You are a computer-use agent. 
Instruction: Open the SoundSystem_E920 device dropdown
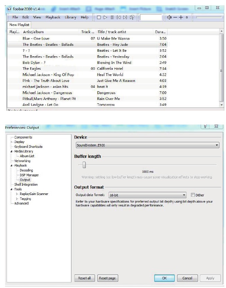(147, 145)
